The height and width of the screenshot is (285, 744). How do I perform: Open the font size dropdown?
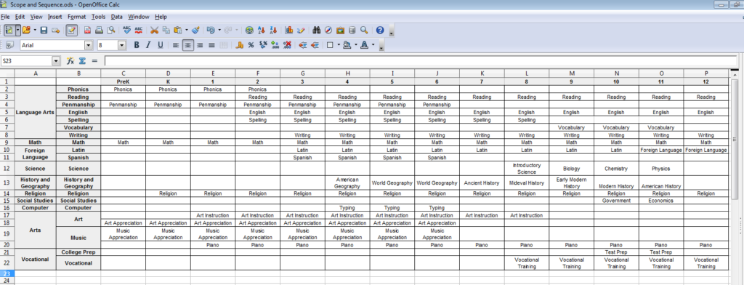(x=122, y=45)
